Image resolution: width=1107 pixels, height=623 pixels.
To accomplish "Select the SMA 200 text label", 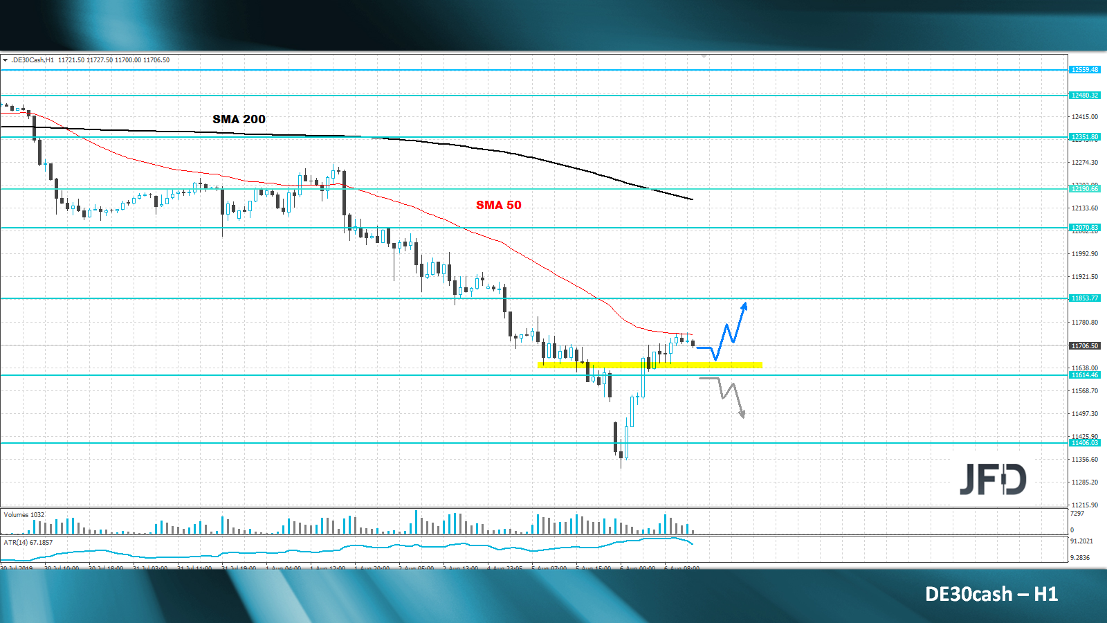I will tap(239, 119).
